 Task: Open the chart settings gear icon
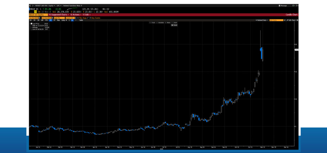tap(297, 20)
